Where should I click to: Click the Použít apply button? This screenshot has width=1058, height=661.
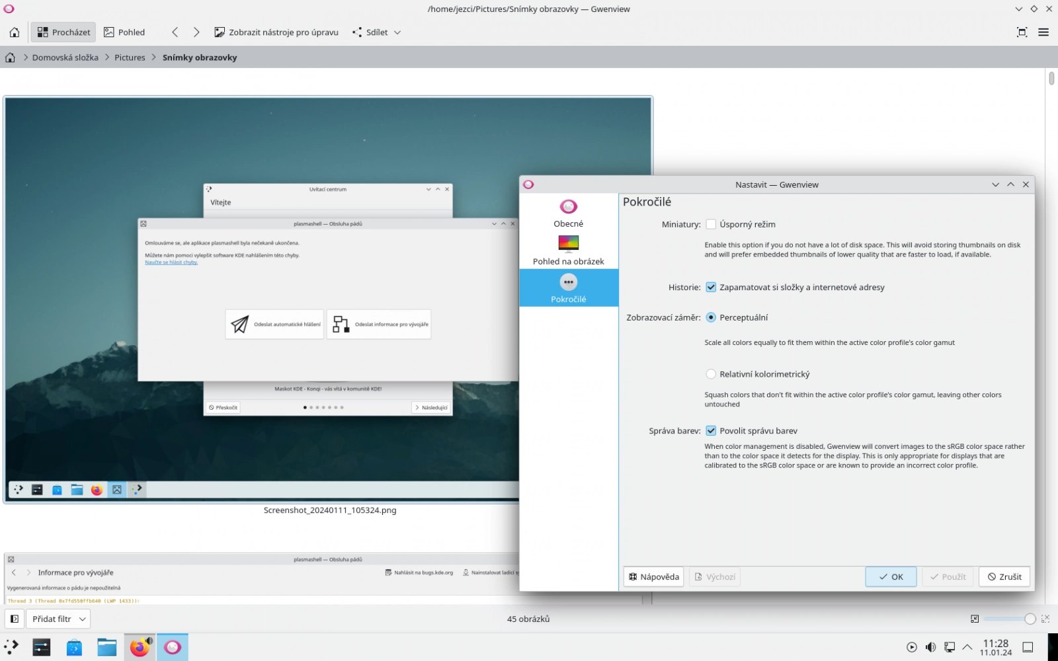[948, 576]
